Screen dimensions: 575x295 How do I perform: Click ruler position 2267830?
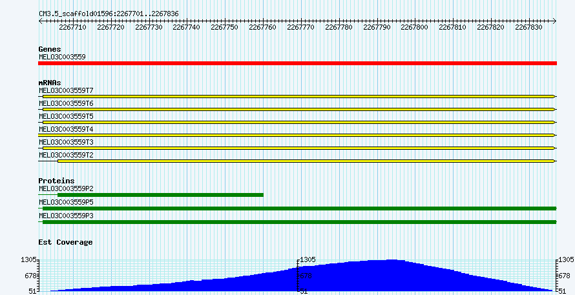528,27
